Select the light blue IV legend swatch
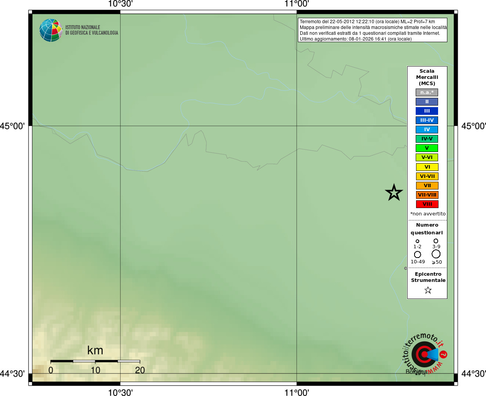 click(427, 130)
